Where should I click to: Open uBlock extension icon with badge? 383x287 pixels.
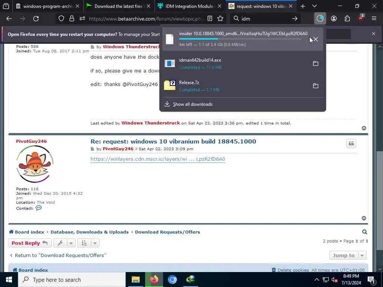(x=361, y=18)
